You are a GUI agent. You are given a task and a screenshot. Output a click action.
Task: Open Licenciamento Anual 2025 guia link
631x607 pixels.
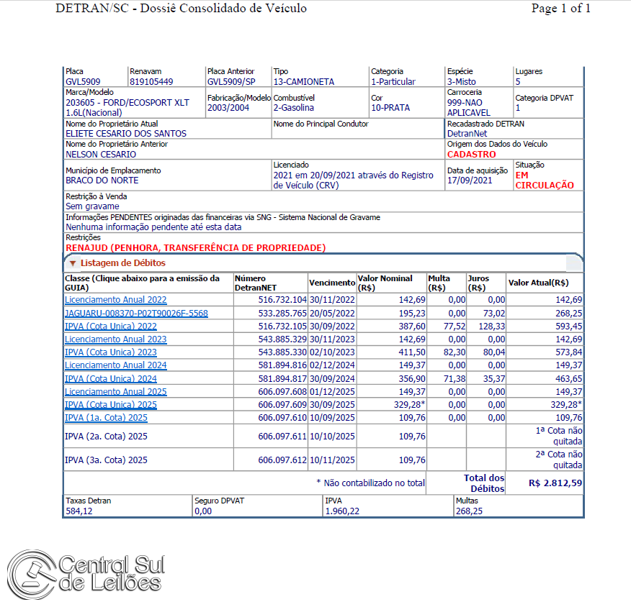116,392
